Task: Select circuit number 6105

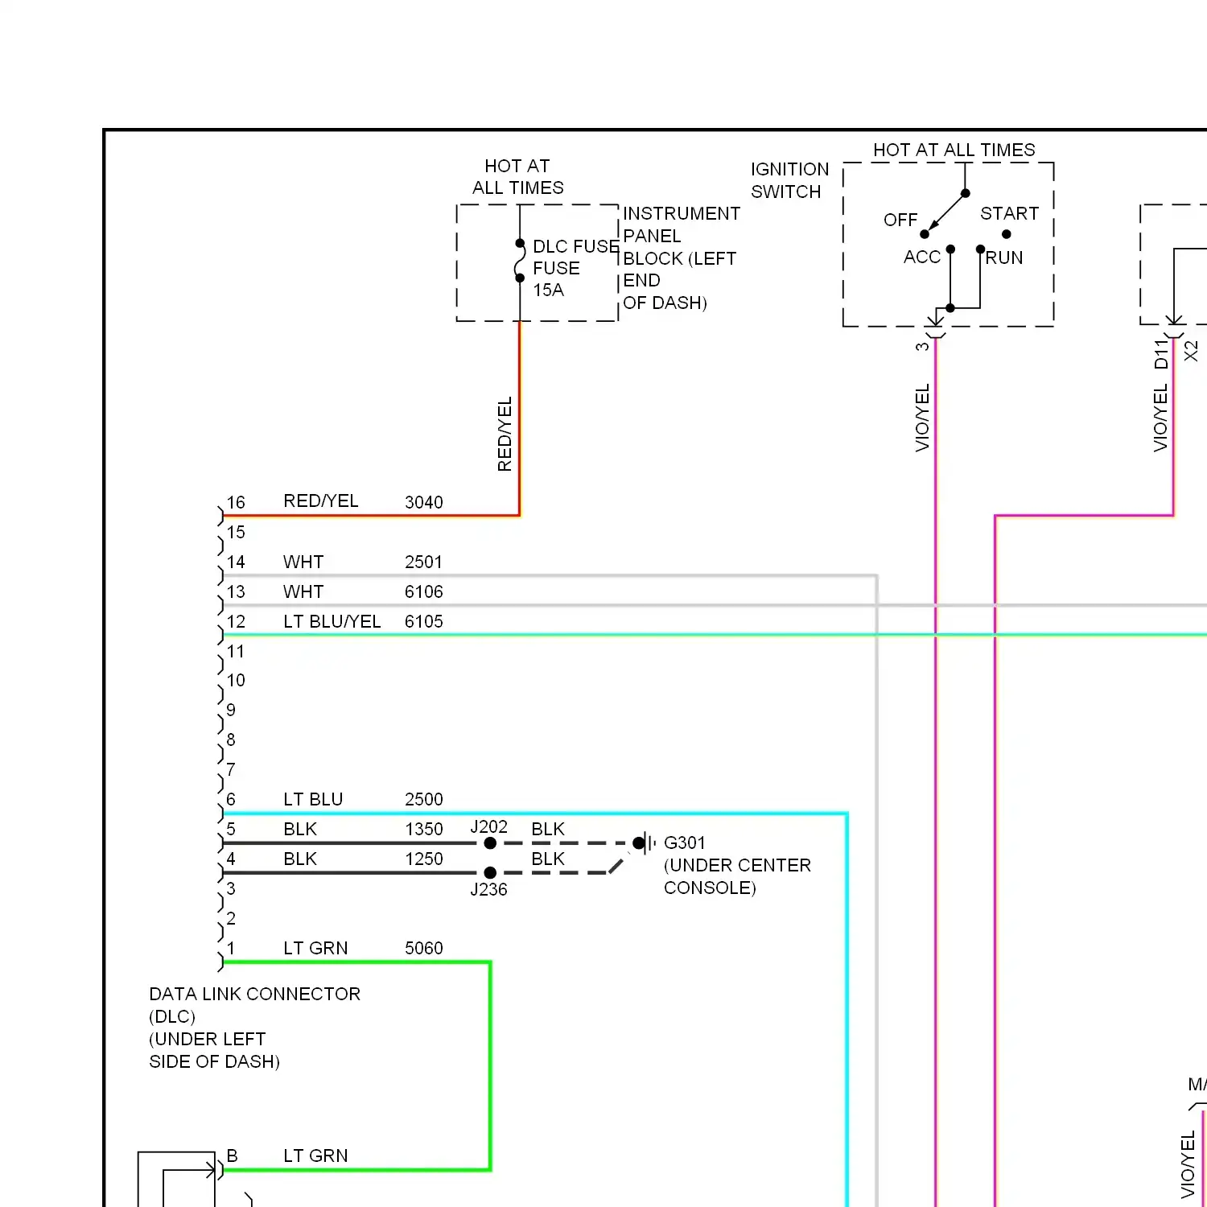Action: tap(423, 621)
